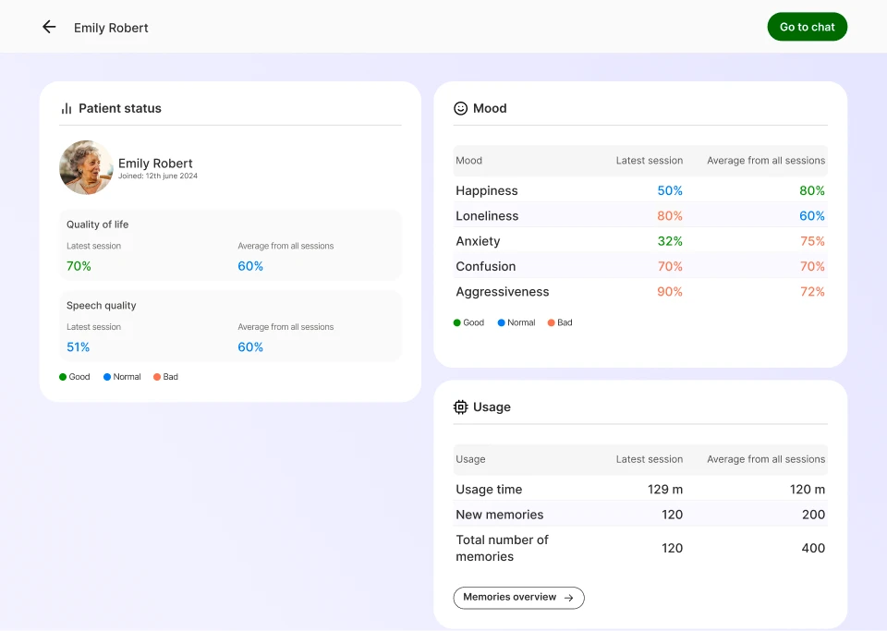This screenshot has height=631, width=887.
Task: Select the Aggressiveness mood row label
Action: coord(502,291)
